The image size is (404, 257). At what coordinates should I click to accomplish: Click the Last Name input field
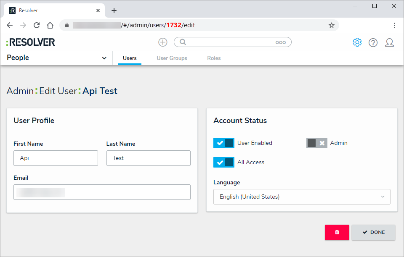(x=148, y=158)
